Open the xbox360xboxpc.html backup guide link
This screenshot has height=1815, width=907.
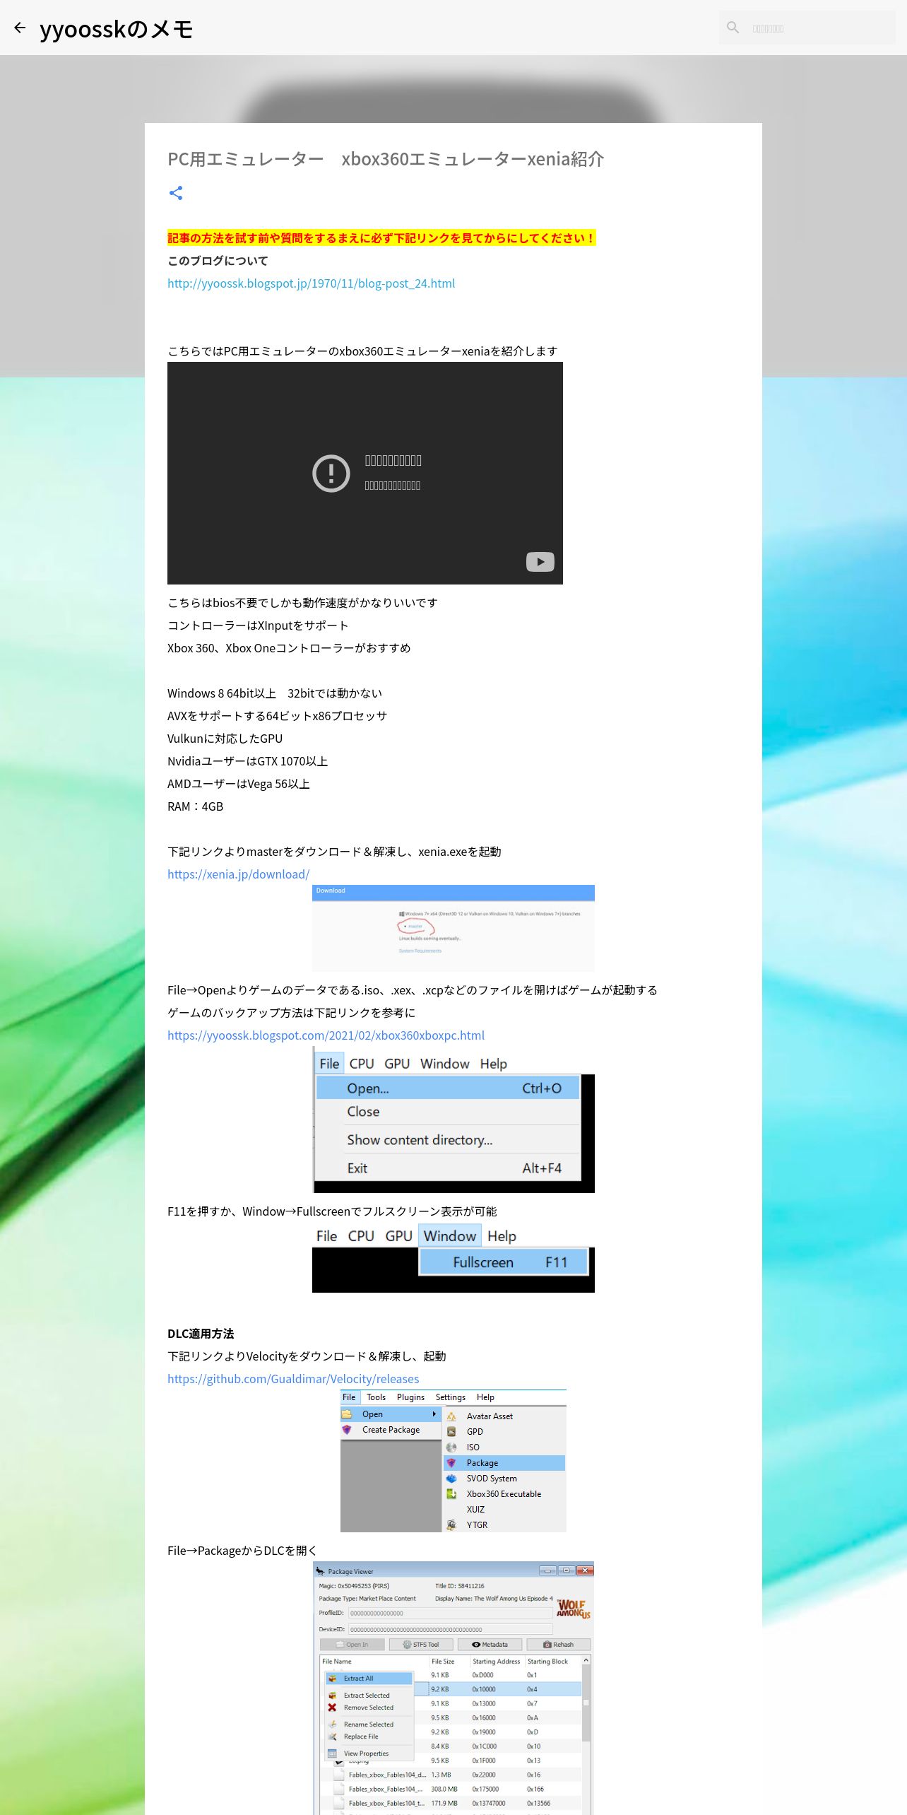point(326,1035)
